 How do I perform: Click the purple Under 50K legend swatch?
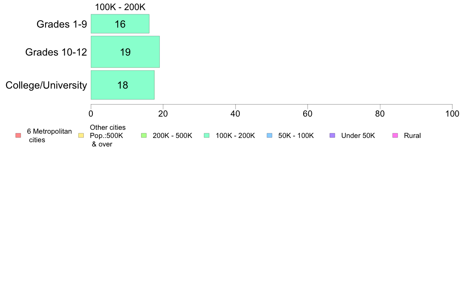coord(332,136)
